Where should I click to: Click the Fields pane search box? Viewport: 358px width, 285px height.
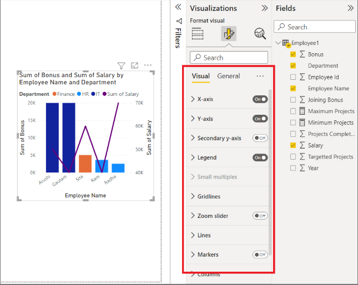[315, 27]
